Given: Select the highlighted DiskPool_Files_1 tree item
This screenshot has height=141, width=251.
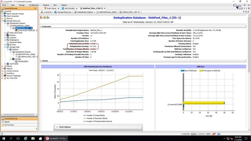Looking at the screenshot, I should pos(24,28).
